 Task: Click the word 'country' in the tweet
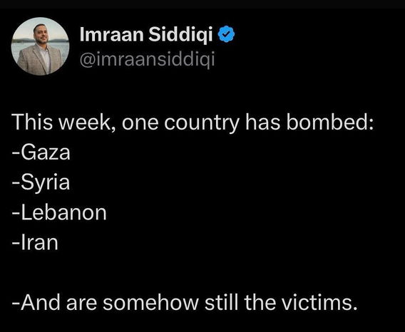[202, 123]
